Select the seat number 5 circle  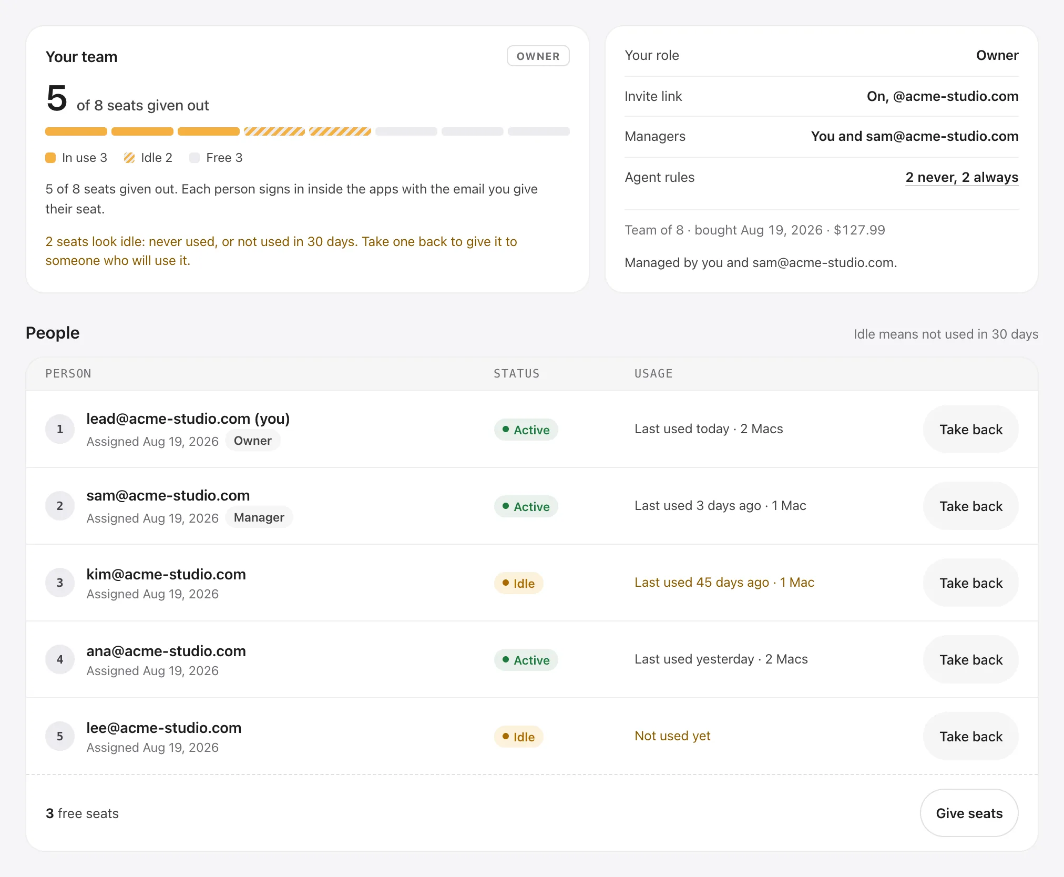pyautogui.click(x=60, y=736)
